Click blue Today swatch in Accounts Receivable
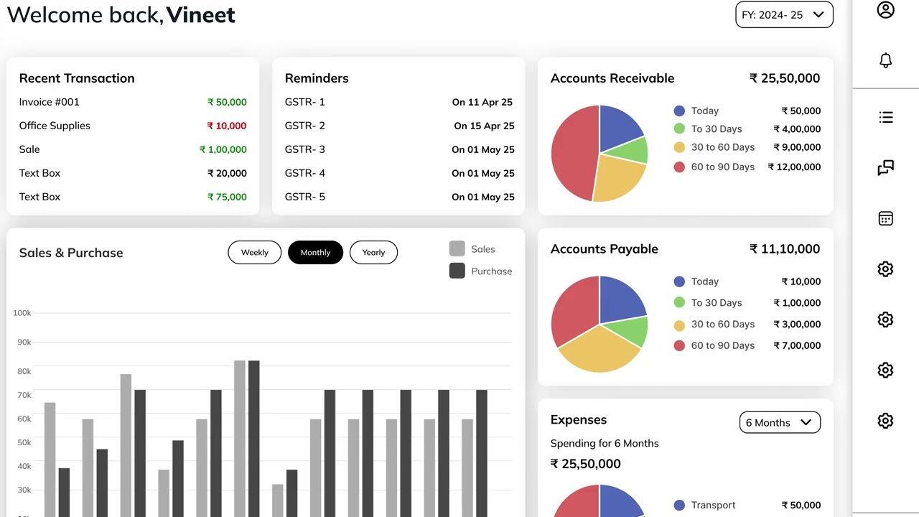Screen dimensions: 919x517 pyautogui.click(x=679, y=111)
